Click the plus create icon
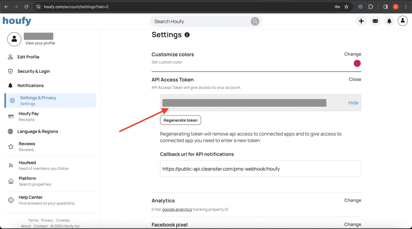The width and height of the screenshot is (412, 229). [361, 21]
